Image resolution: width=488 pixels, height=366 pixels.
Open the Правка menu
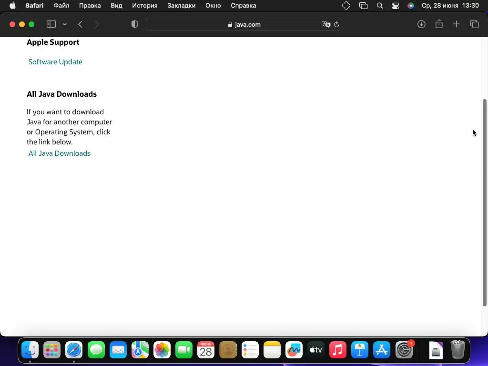pyautogui.click(x=90, y=6)
